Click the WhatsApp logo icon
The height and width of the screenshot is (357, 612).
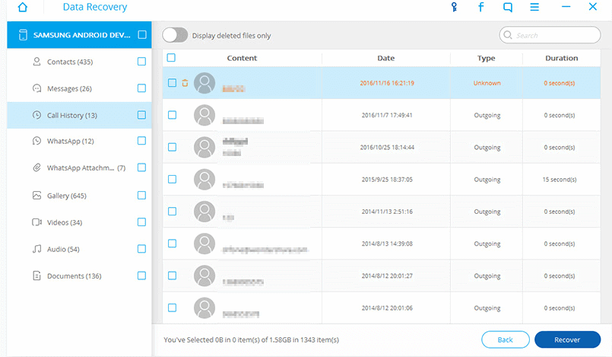(36, 141)
